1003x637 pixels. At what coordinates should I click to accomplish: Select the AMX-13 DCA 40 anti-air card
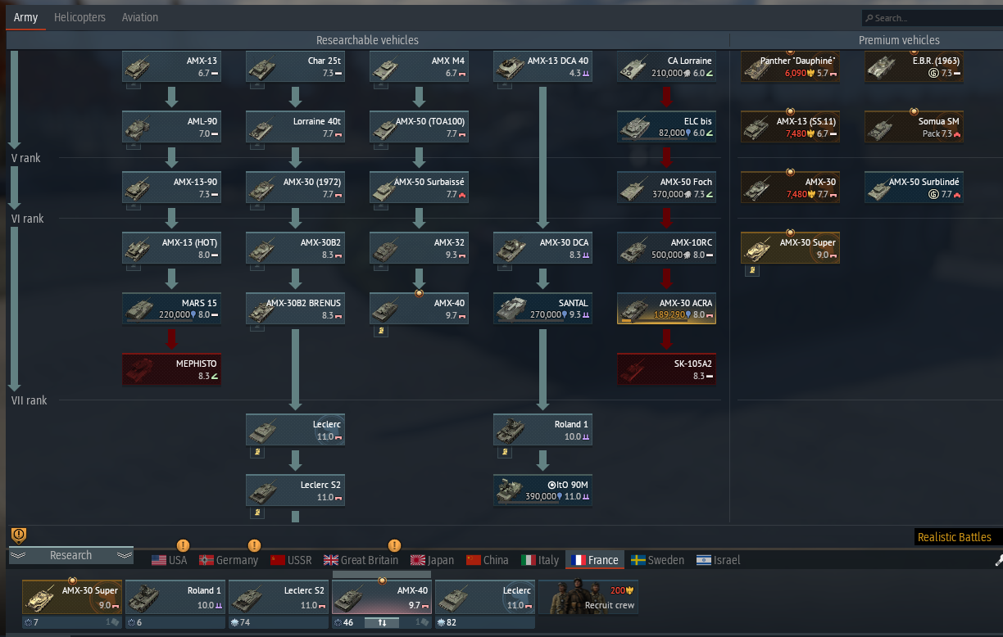click(x=542, y=66)
